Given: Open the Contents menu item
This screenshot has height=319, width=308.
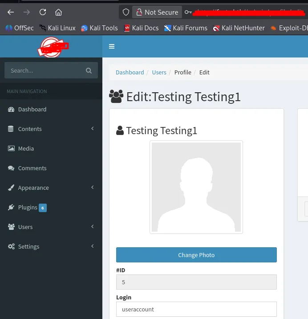Looking at the screenshot, I should 51,129.
